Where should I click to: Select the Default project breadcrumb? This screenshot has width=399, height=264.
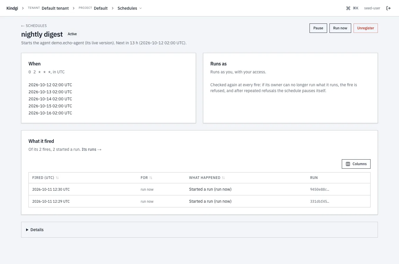(101, 8)
